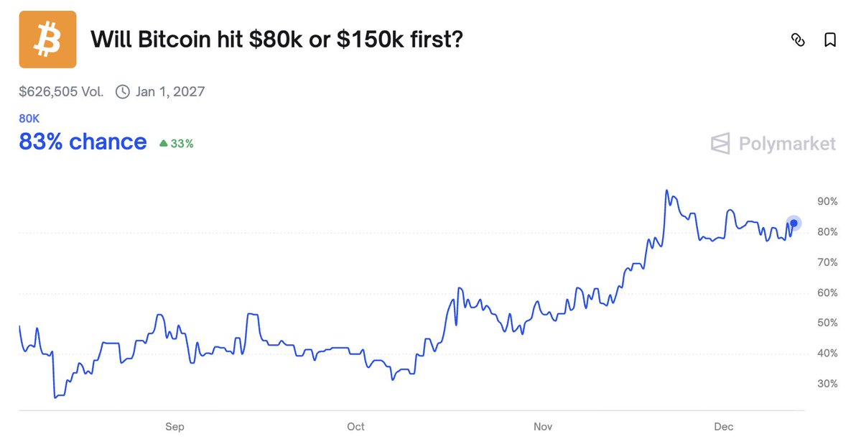Click the 83% chance value
The width and height of the screenshot is (861, 447).
click(83, 142)
